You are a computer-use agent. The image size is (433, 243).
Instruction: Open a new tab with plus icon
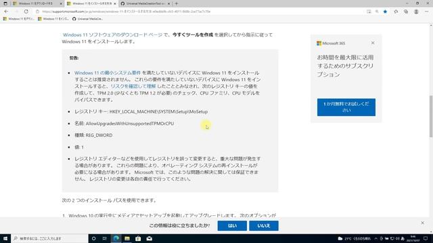coord(177,3)
